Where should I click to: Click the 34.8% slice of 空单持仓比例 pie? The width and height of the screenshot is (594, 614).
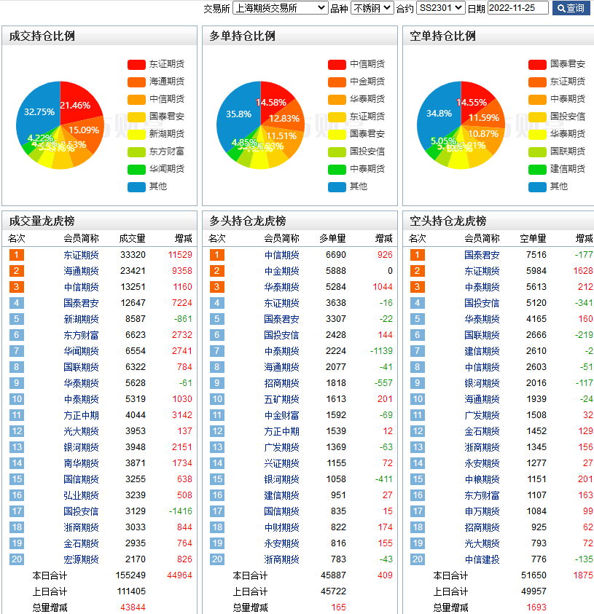click(x=437, y=114)
